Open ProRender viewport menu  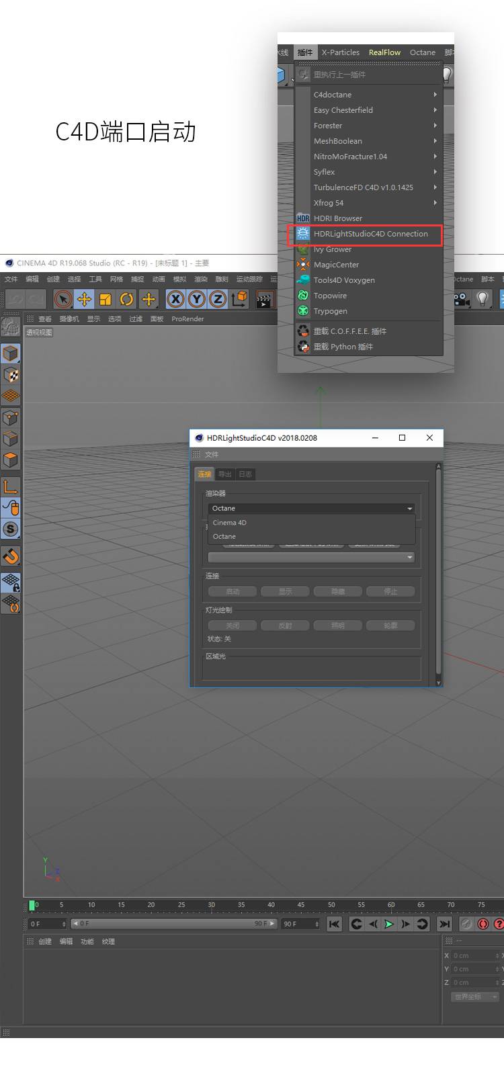(187, 319)
